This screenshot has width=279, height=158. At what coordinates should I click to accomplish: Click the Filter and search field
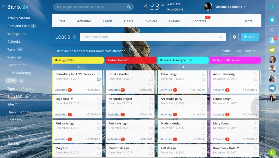pos(153,37)
